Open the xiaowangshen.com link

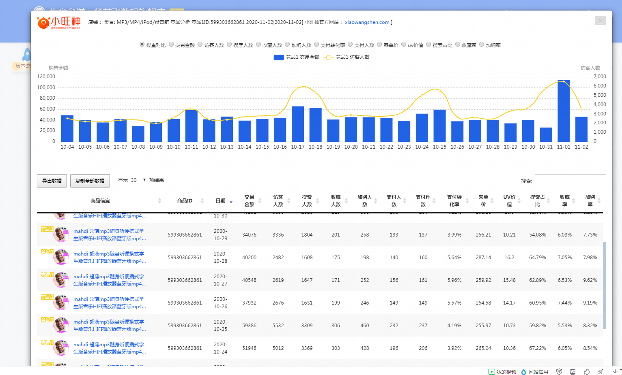coord(367,22)
